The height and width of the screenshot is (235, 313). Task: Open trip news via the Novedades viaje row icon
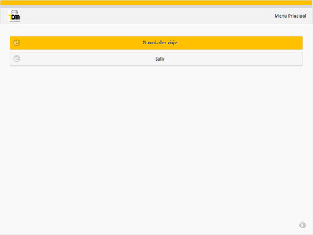coord(17,42)
